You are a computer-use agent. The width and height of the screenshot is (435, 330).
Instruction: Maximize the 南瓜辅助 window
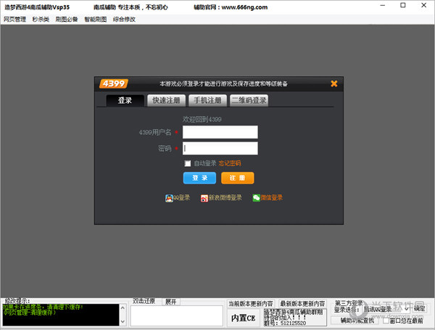pyautogui.click(x=403, y=5)
